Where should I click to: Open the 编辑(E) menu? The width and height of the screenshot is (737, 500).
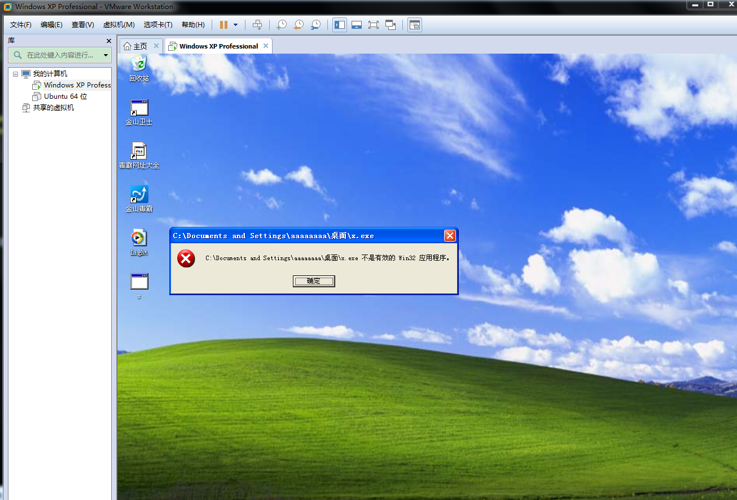tap(51, 25)
